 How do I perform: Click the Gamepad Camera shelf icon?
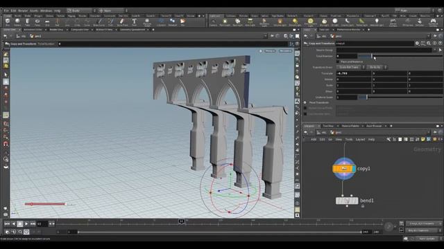pyautogui.click(x=433, y=22)
